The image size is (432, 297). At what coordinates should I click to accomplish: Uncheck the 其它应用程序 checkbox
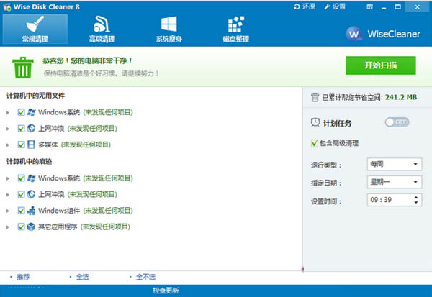[x=21, y=227]
